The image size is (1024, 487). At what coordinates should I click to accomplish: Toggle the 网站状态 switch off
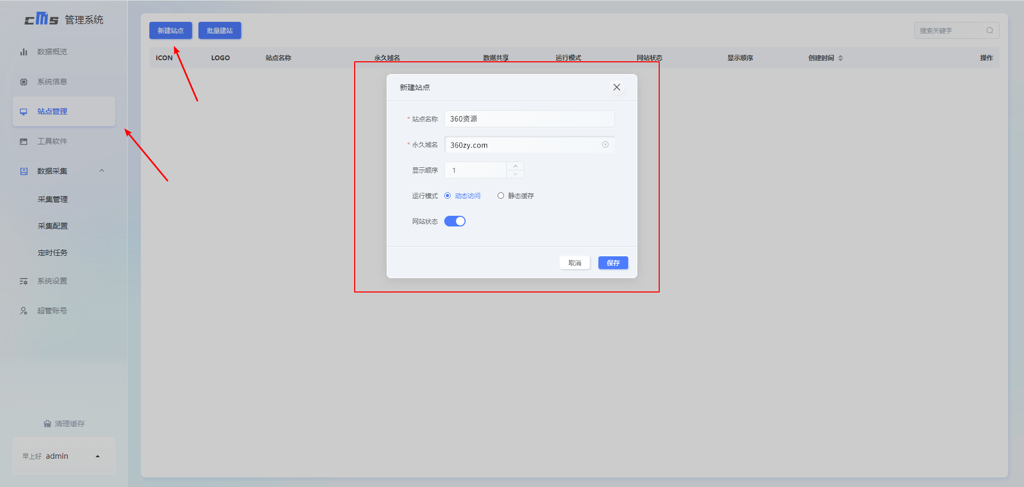[455, 221]
